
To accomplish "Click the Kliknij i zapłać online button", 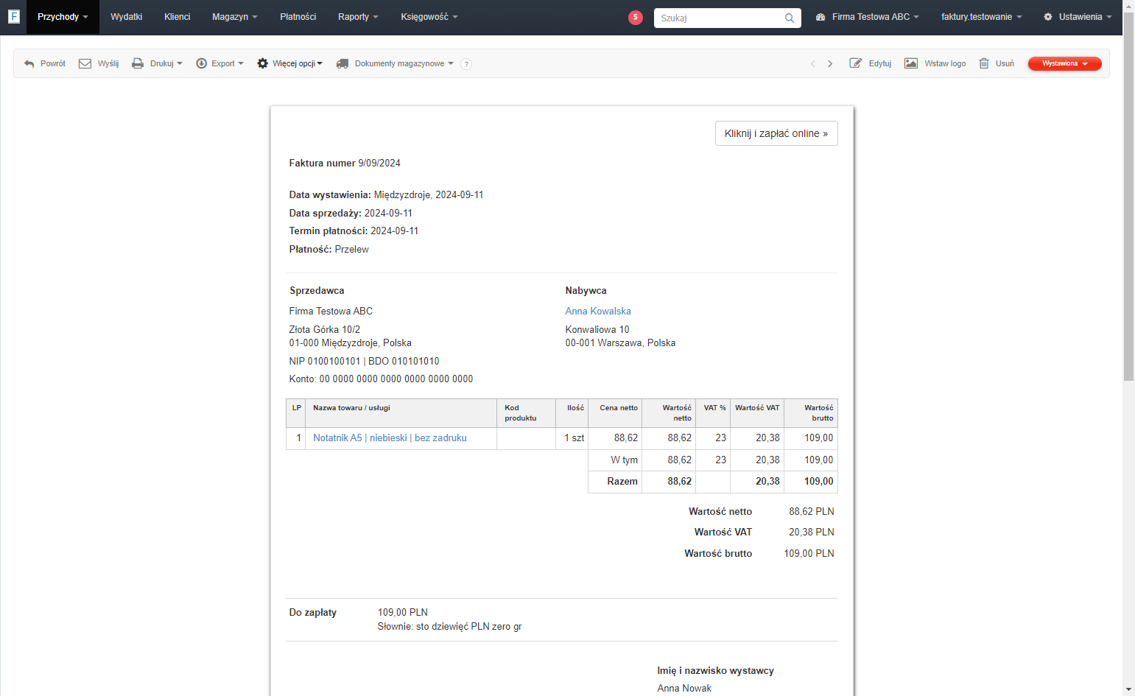I will tap(776, 133).
